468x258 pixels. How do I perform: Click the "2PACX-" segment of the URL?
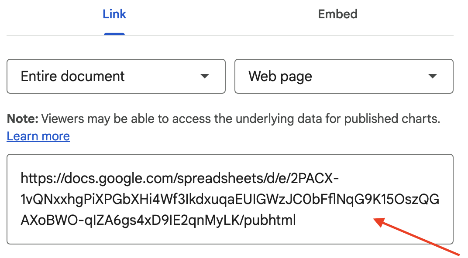312,179
